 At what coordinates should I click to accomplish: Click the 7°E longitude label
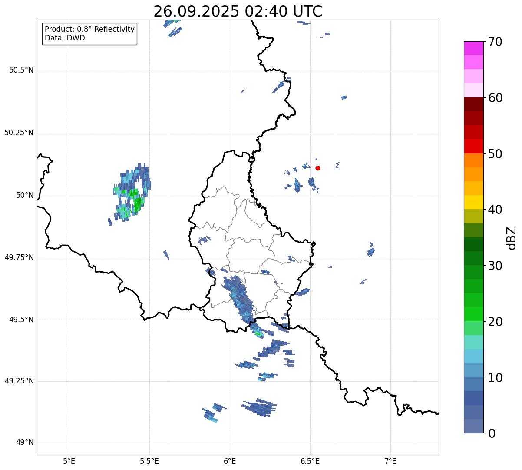(x=390, y=461)
